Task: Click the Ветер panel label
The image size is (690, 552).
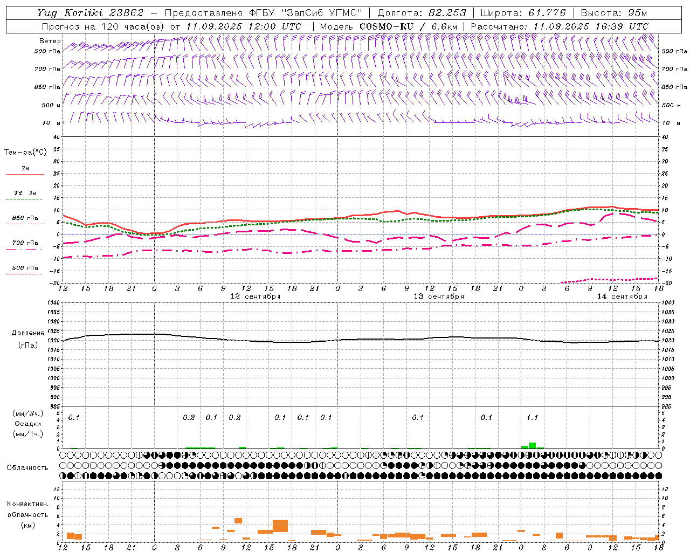Action: tap(50, 41)
